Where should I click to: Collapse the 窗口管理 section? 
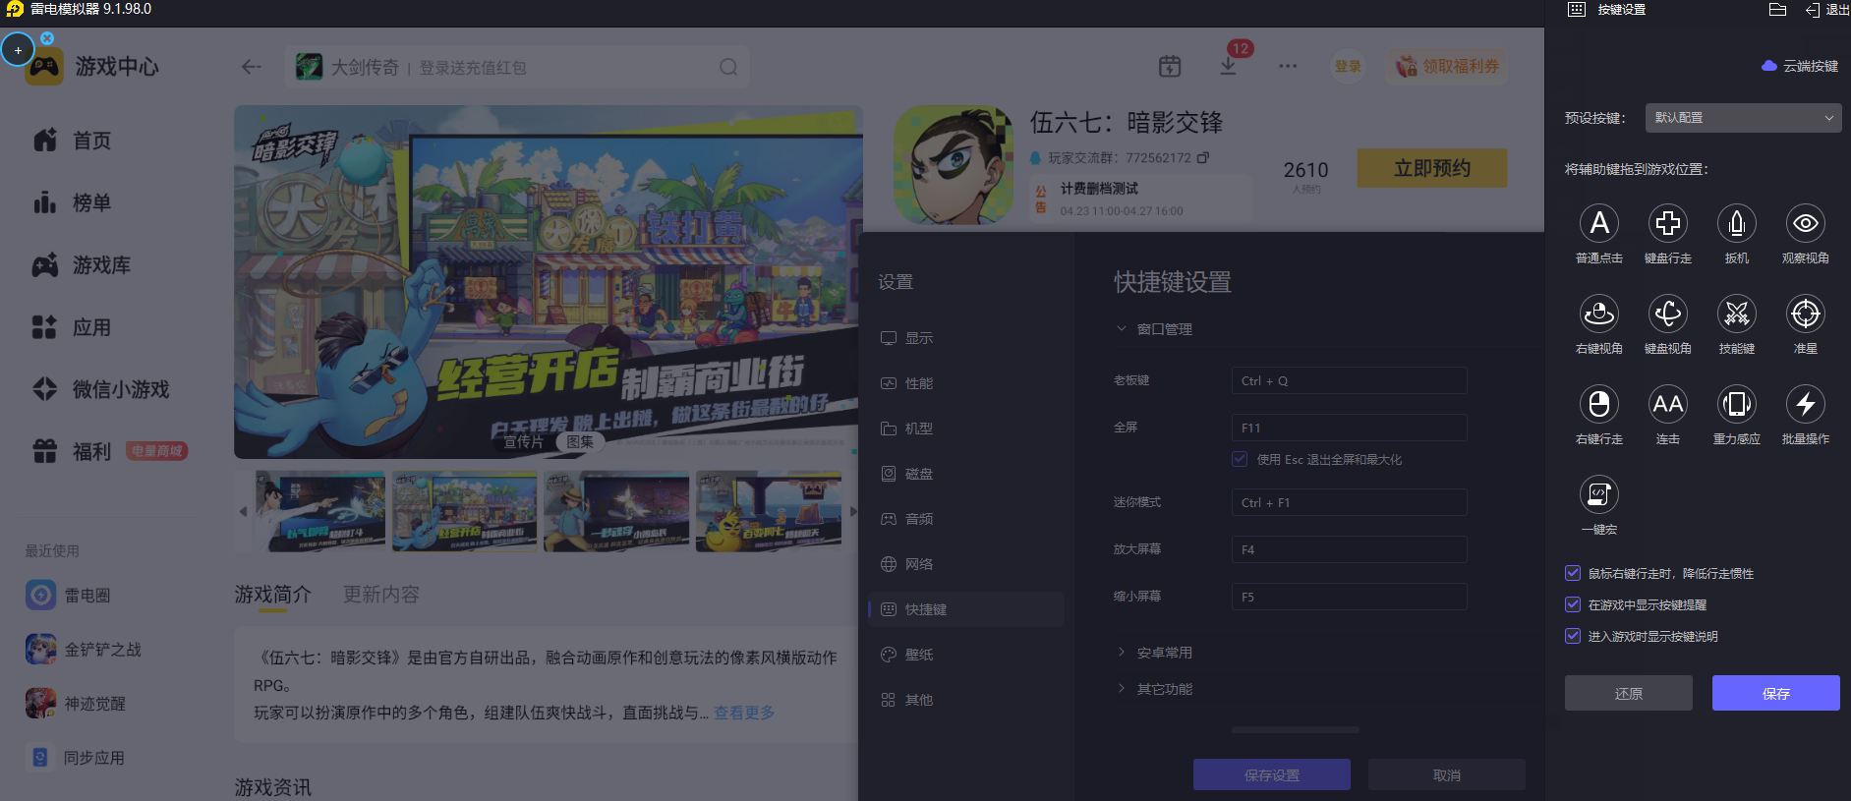click(1154, 329)
